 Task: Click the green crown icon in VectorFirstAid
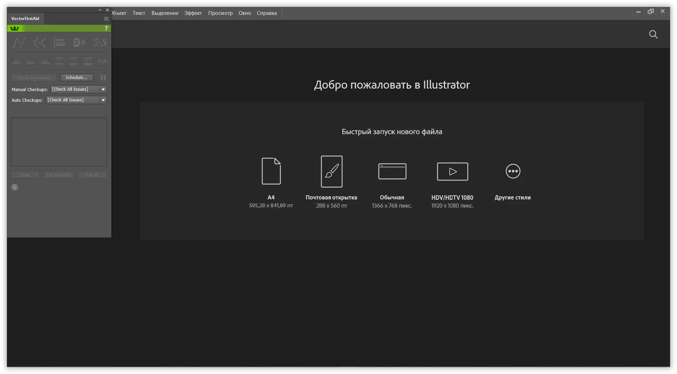click(15, 28)
